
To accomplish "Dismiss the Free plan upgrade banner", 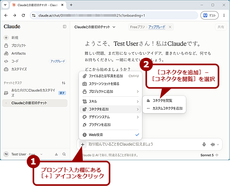I will coord(170,27).
